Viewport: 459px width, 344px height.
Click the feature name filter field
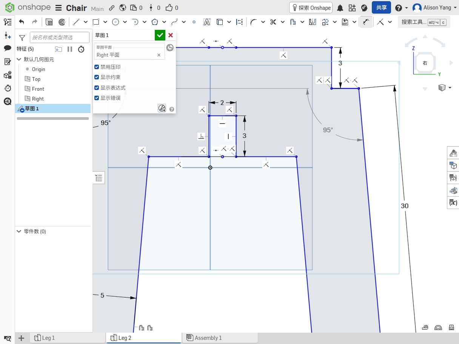pos(59,37)
